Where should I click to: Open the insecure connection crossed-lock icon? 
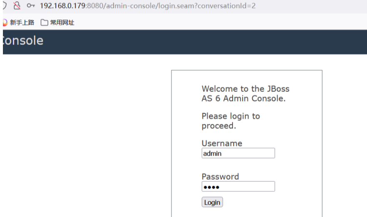point(17,6)
